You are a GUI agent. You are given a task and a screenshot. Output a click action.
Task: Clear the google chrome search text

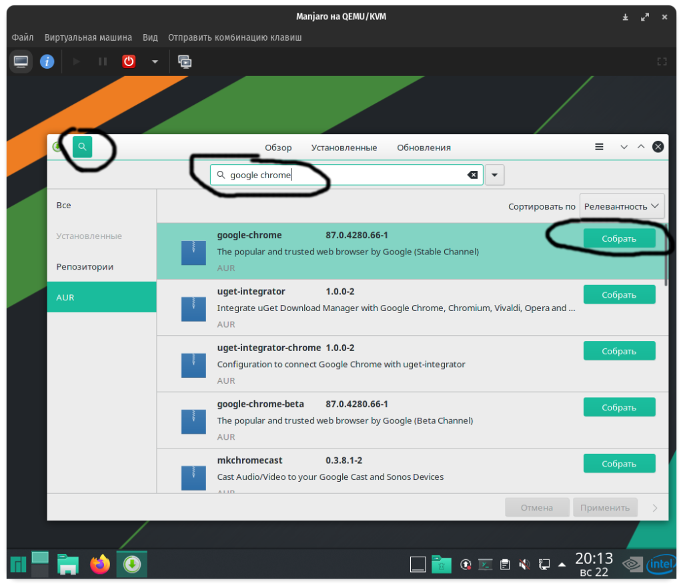[472, 175]
